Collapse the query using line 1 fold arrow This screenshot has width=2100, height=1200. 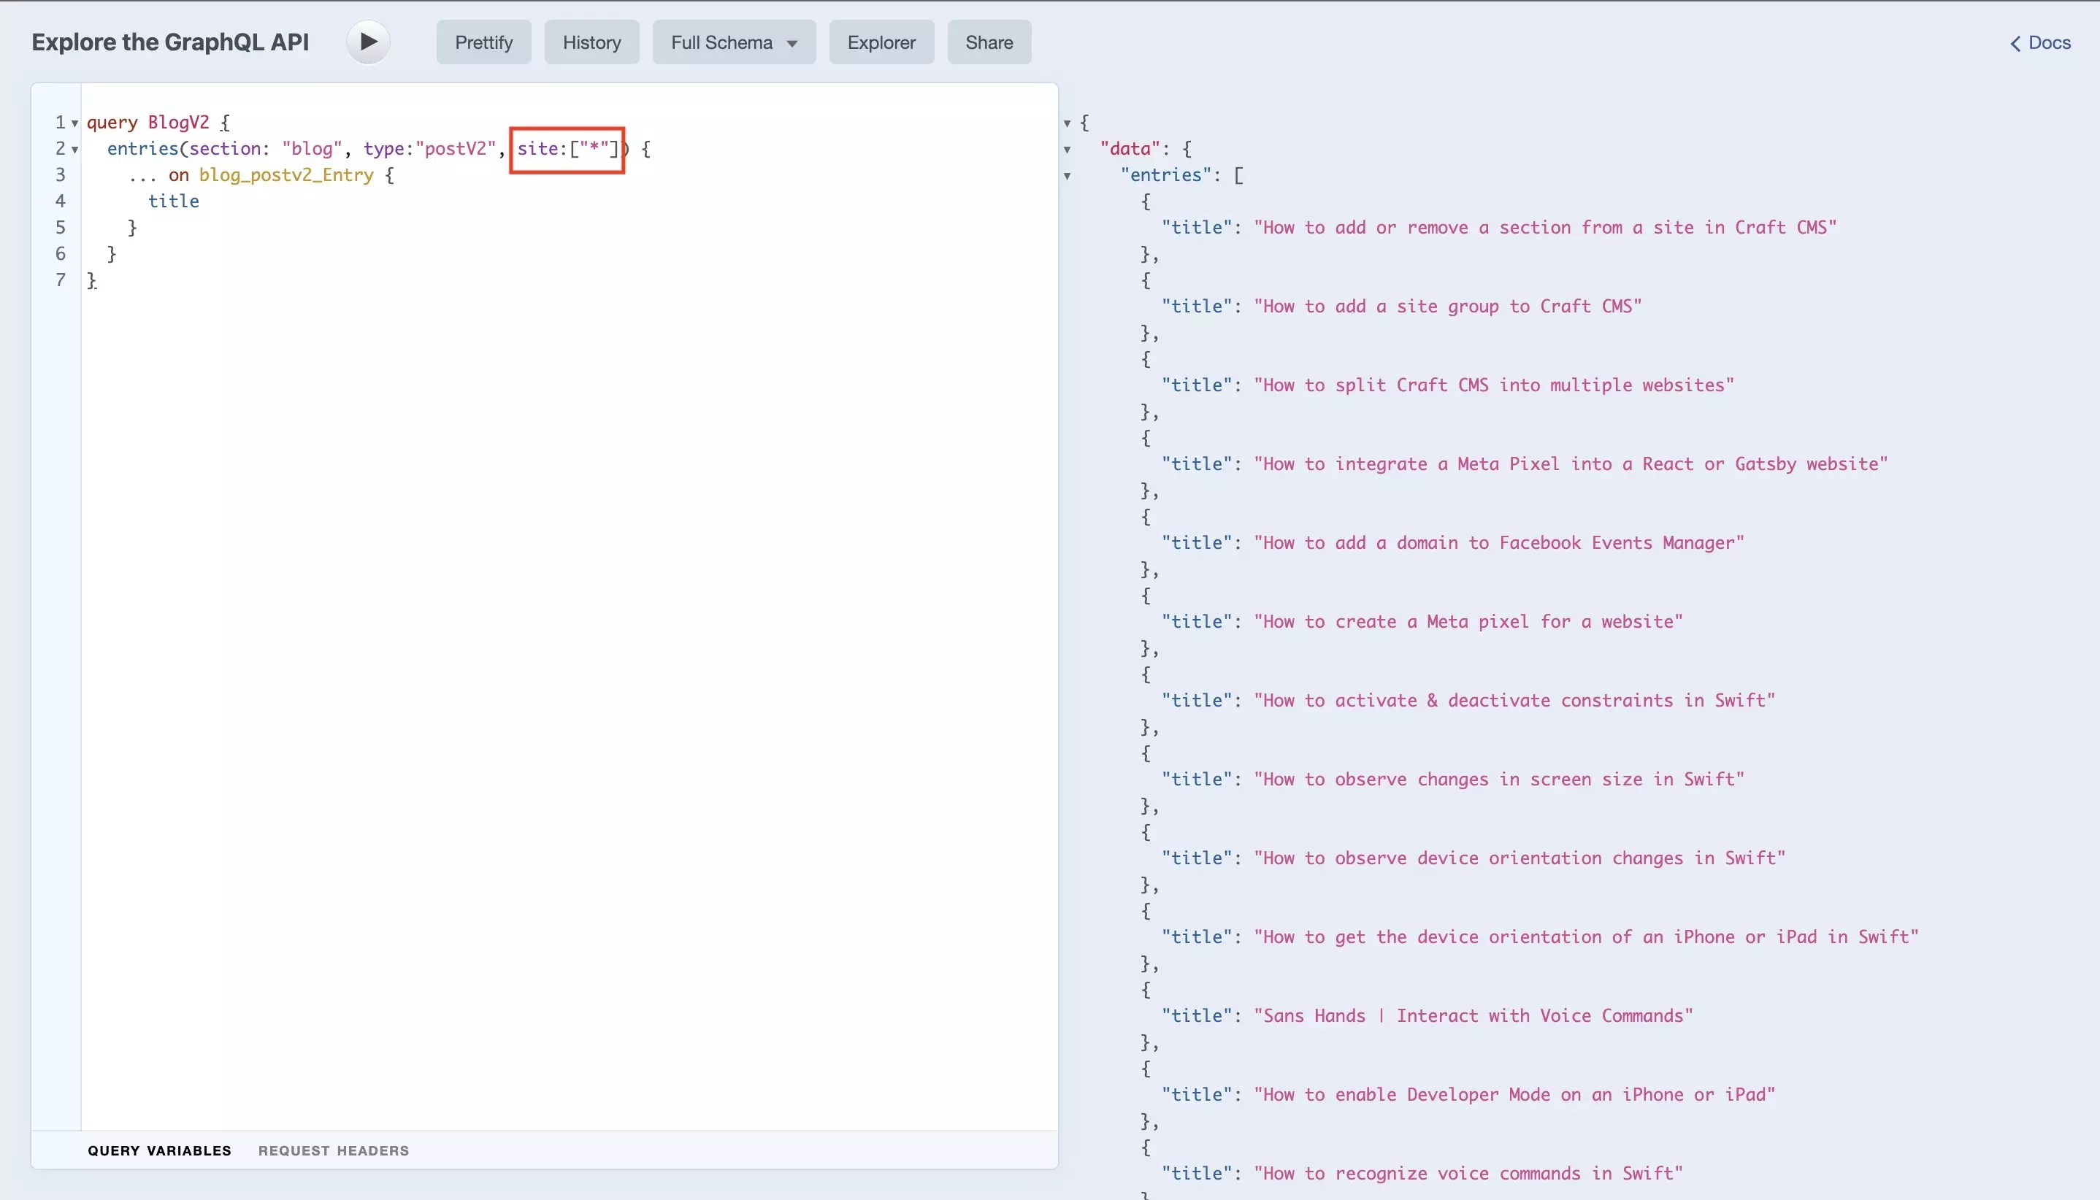(x=75, y=122)
